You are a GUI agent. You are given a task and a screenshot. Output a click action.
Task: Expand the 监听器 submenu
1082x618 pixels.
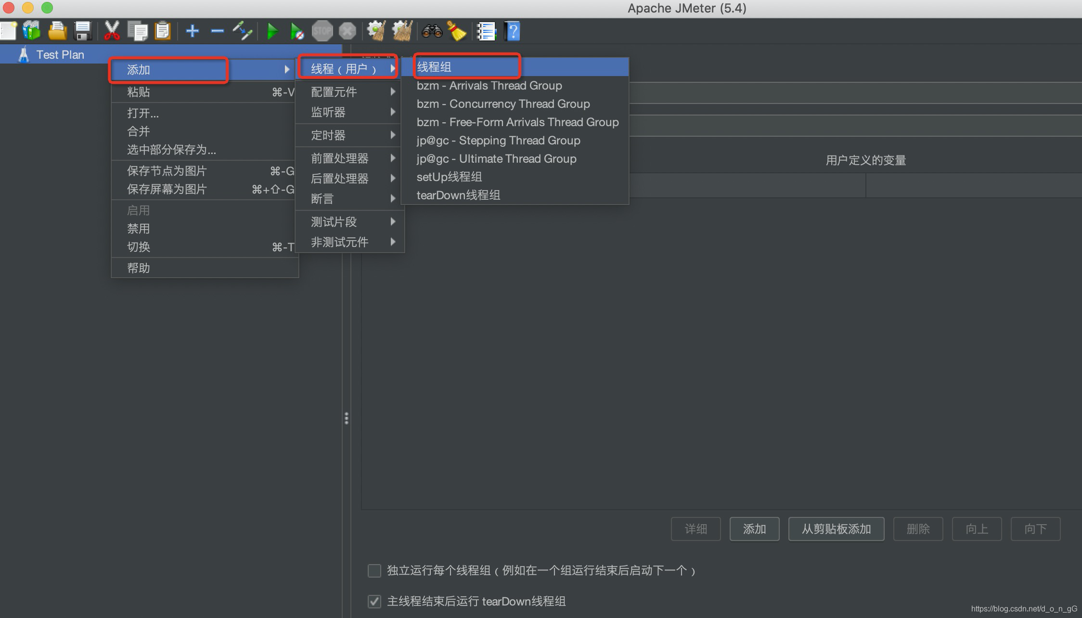point(350,112)
